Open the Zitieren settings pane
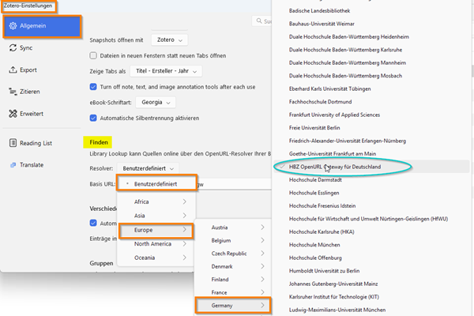The height and width of the screenshot is (316, 474). click(x=43, y=92)
